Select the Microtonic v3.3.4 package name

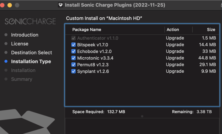(x=95, y=58)
